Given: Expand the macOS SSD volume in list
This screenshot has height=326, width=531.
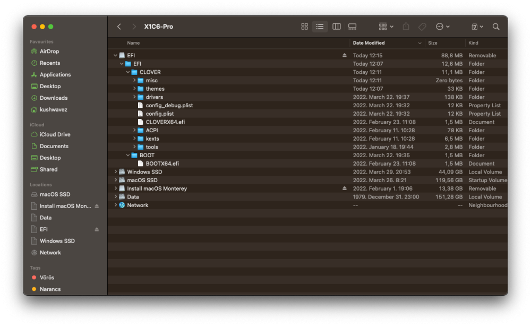Looking at the screenshot, I should [115, 180].
